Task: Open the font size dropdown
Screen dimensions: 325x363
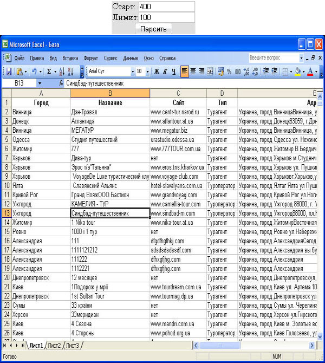Action: pos(147,72)
